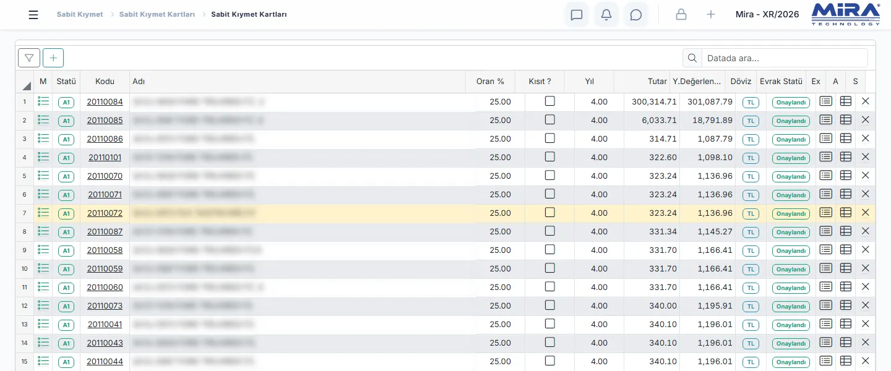Open asset card 20110060
The image size is (891, 371).
click(x=105, y=287)
